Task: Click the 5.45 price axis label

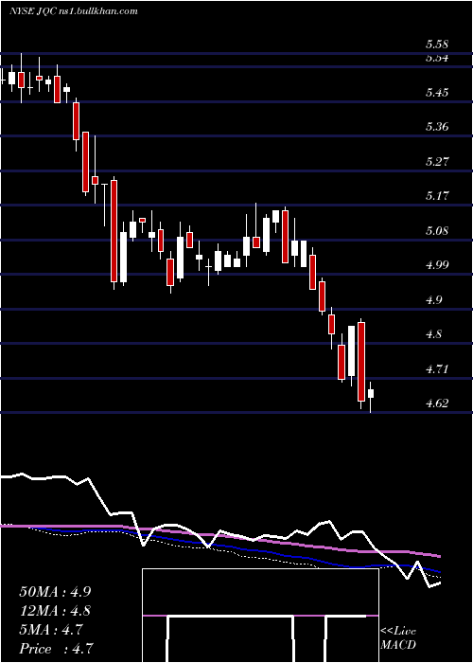Action: [437, 92]
